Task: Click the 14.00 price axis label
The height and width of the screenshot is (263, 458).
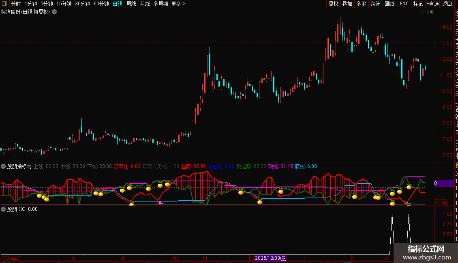Action: [446, 27]
